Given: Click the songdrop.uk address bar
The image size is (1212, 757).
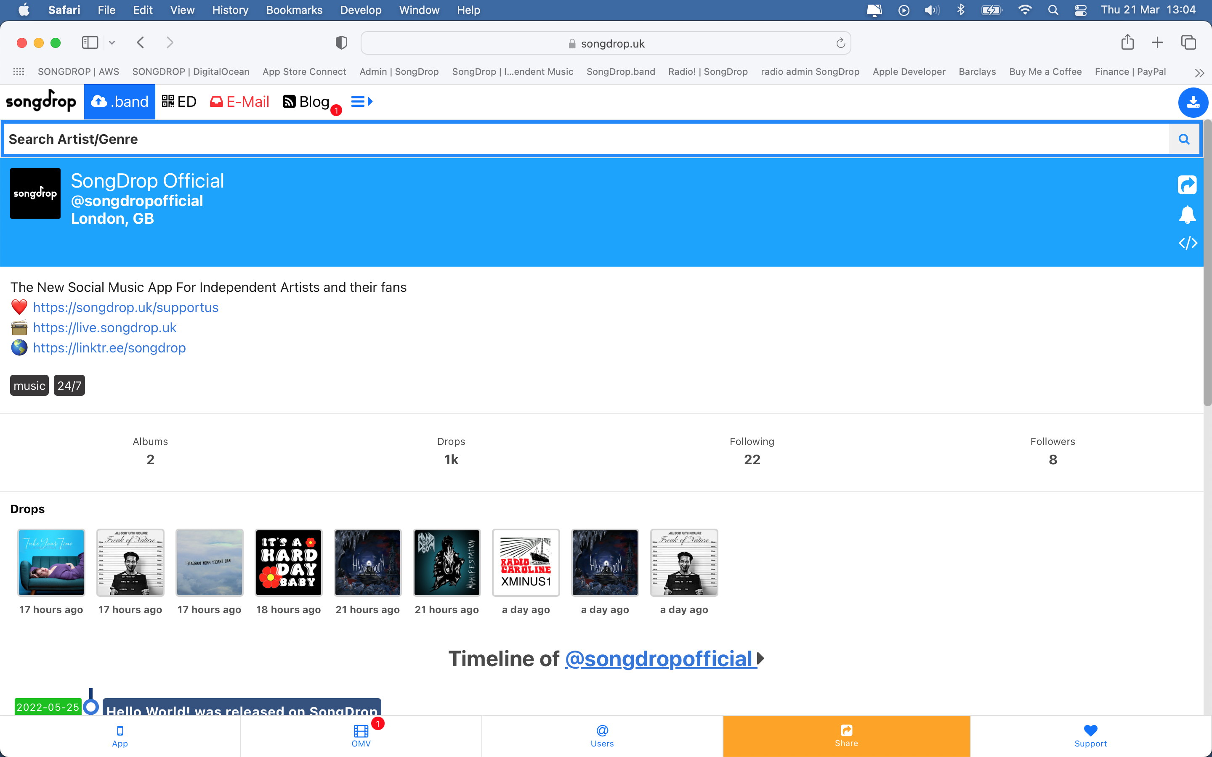Looking at the screenshot, I should 606,43.
